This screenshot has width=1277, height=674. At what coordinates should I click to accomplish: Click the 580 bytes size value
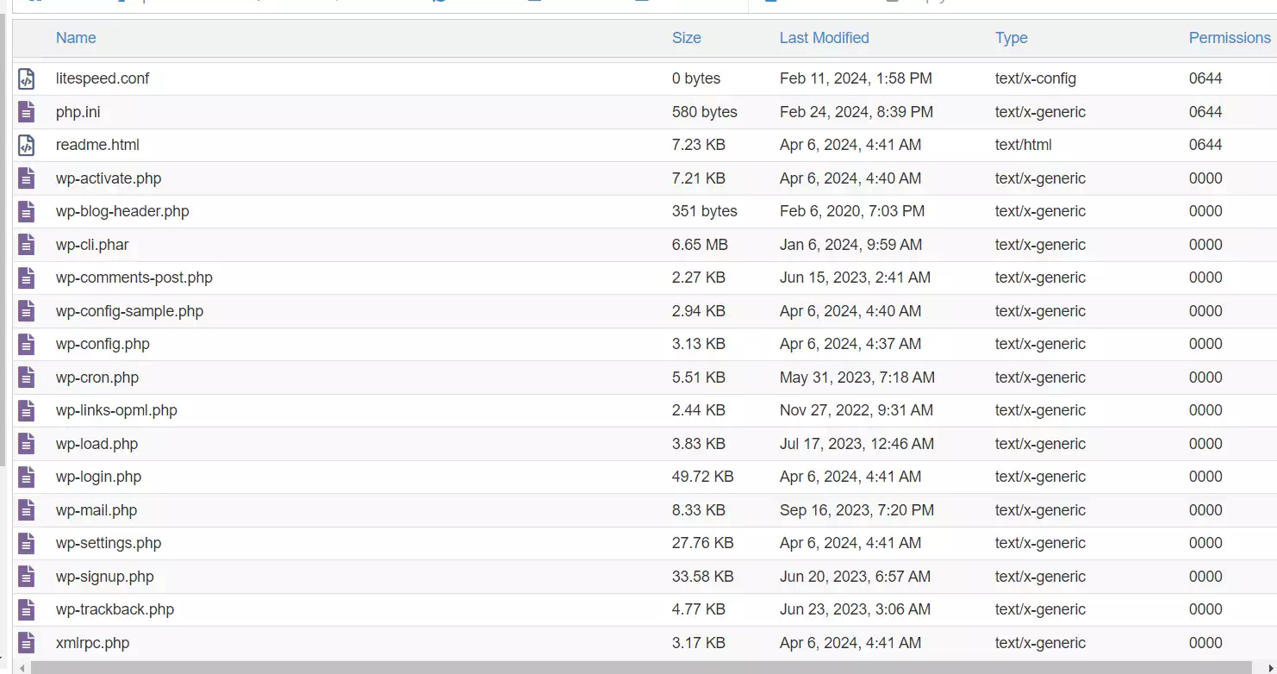click(705, 112)
